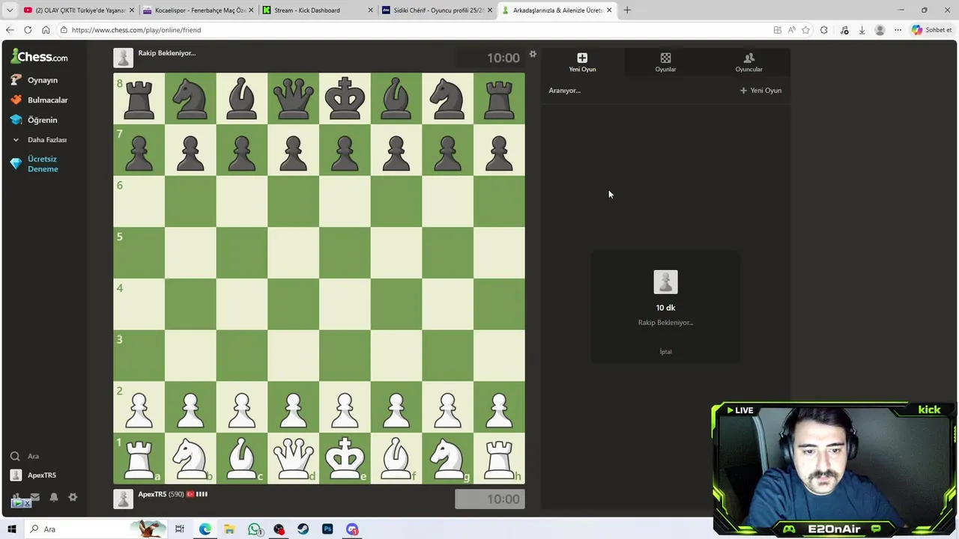Click the Turkish flag next to ApexTR5

(190, 494)
